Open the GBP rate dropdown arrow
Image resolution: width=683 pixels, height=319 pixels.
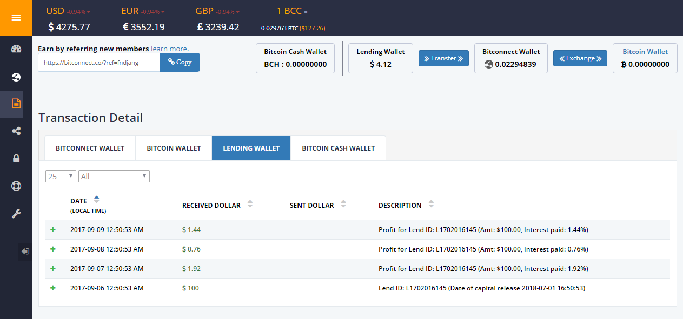(x=237, y=12)
